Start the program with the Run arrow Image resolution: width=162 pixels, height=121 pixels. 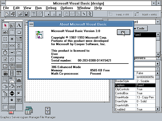click(47, 14)
